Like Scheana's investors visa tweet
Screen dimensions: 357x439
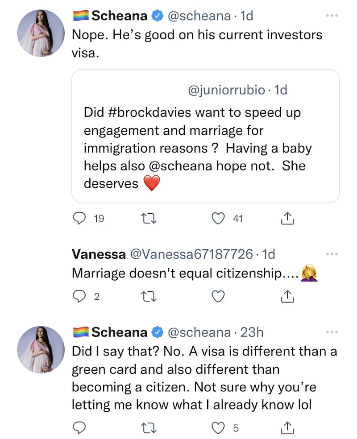(x=217, y=218)
